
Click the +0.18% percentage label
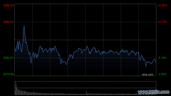(162, 22)
